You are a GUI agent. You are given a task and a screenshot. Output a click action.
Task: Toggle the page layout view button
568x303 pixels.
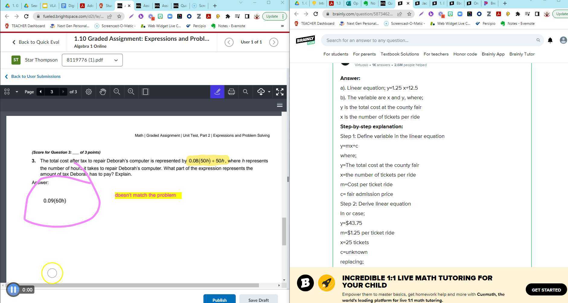click(145, 92)
